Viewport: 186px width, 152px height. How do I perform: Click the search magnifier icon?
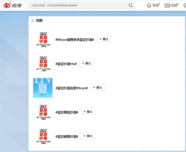pyautogui.click(x=131, y=5)
